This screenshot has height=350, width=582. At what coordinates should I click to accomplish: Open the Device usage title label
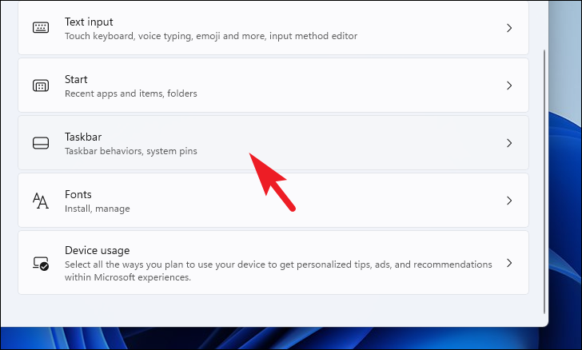pos(98,251)
